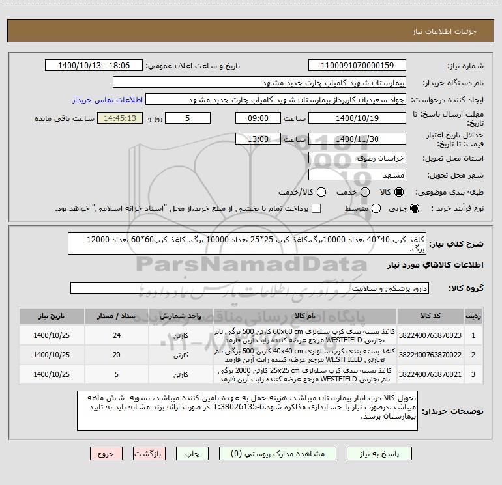Open the اطلاعات تماس خریدار link
Screen dimensions: 502x485
108,100
